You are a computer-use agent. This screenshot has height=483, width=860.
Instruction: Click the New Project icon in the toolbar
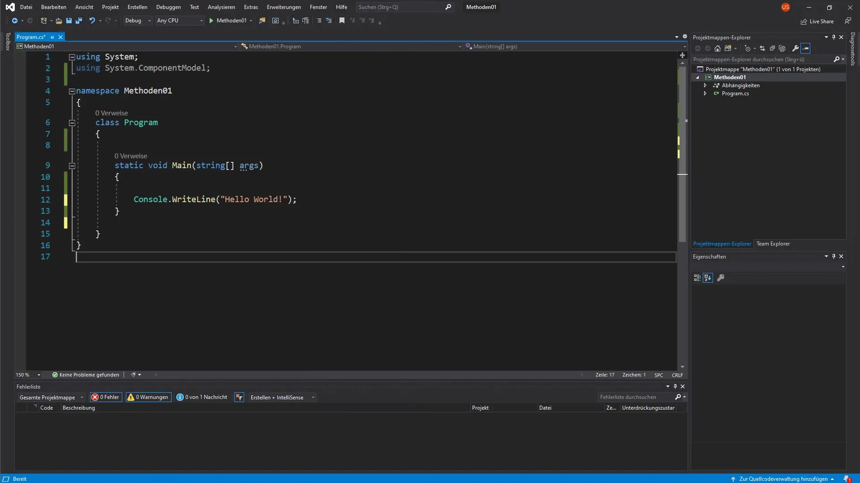43,21
